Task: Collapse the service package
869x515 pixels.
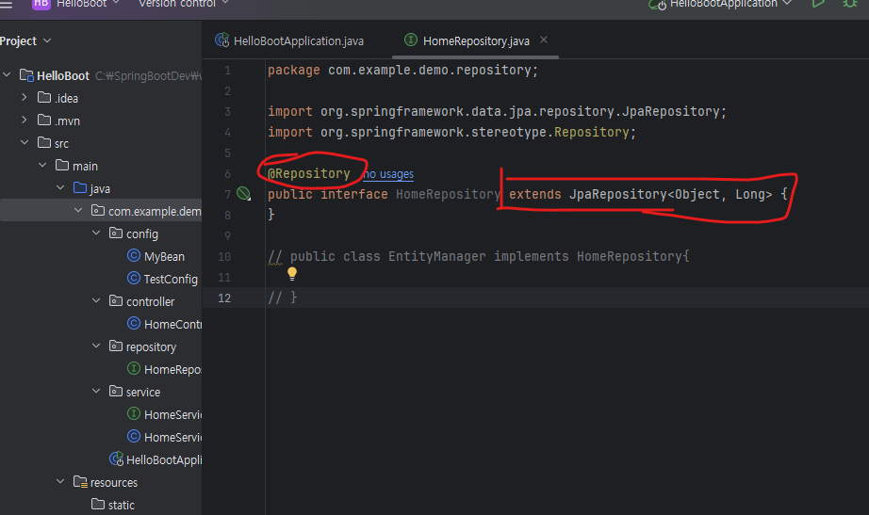Action: pos(96,391)
